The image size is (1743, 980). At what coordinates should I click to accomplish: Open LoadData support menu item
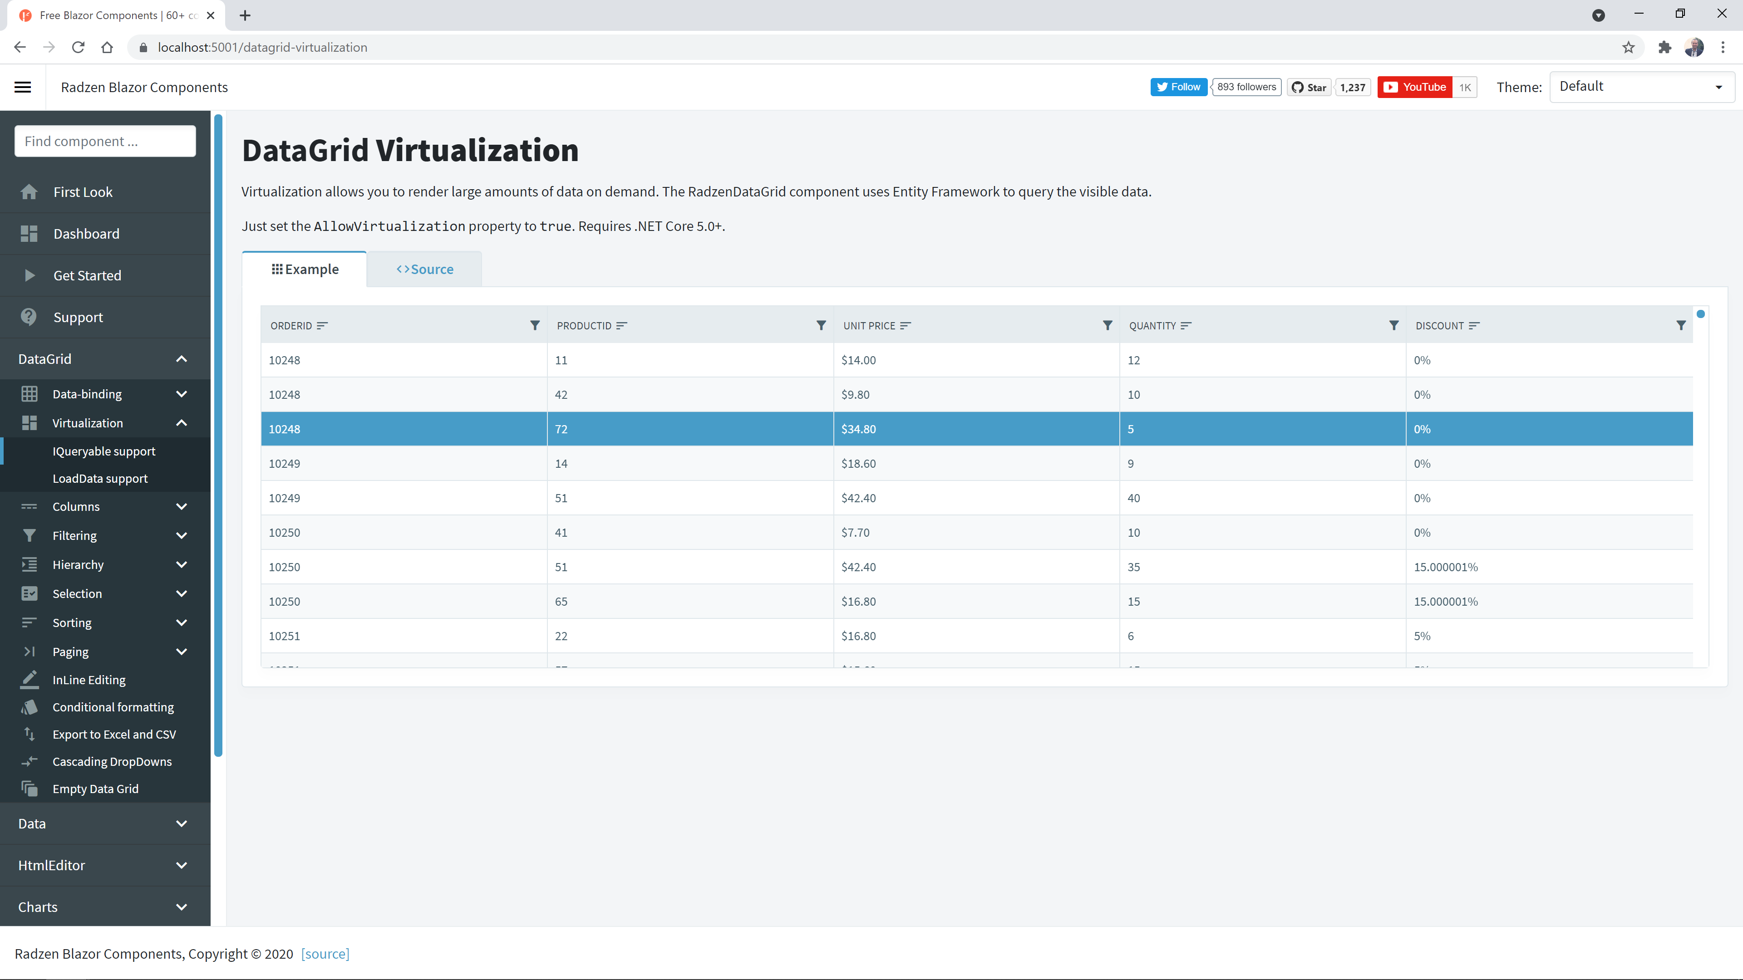click(100, 478)
